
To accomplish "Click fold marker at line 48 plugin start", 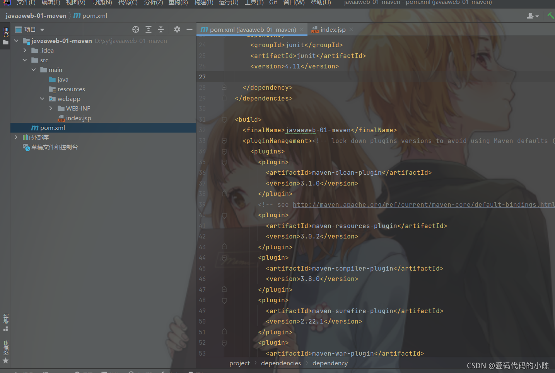I will tap(224, 300).
